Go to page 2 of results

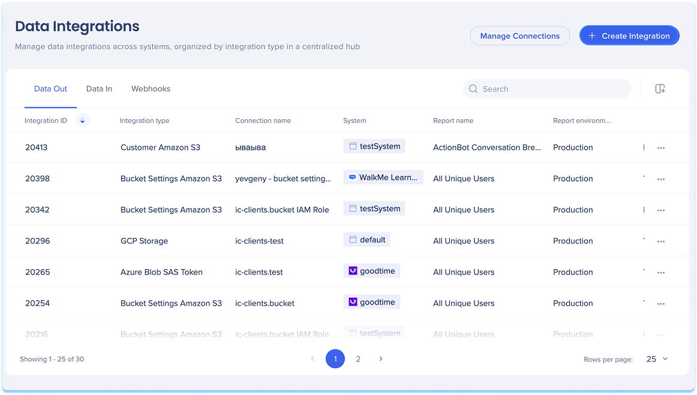pos(358,359)
